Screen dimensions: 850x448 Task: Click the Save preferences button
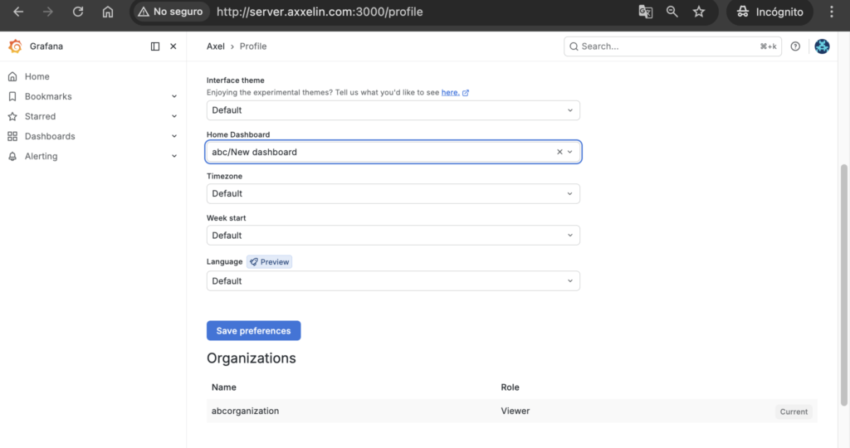pos(254,331)
